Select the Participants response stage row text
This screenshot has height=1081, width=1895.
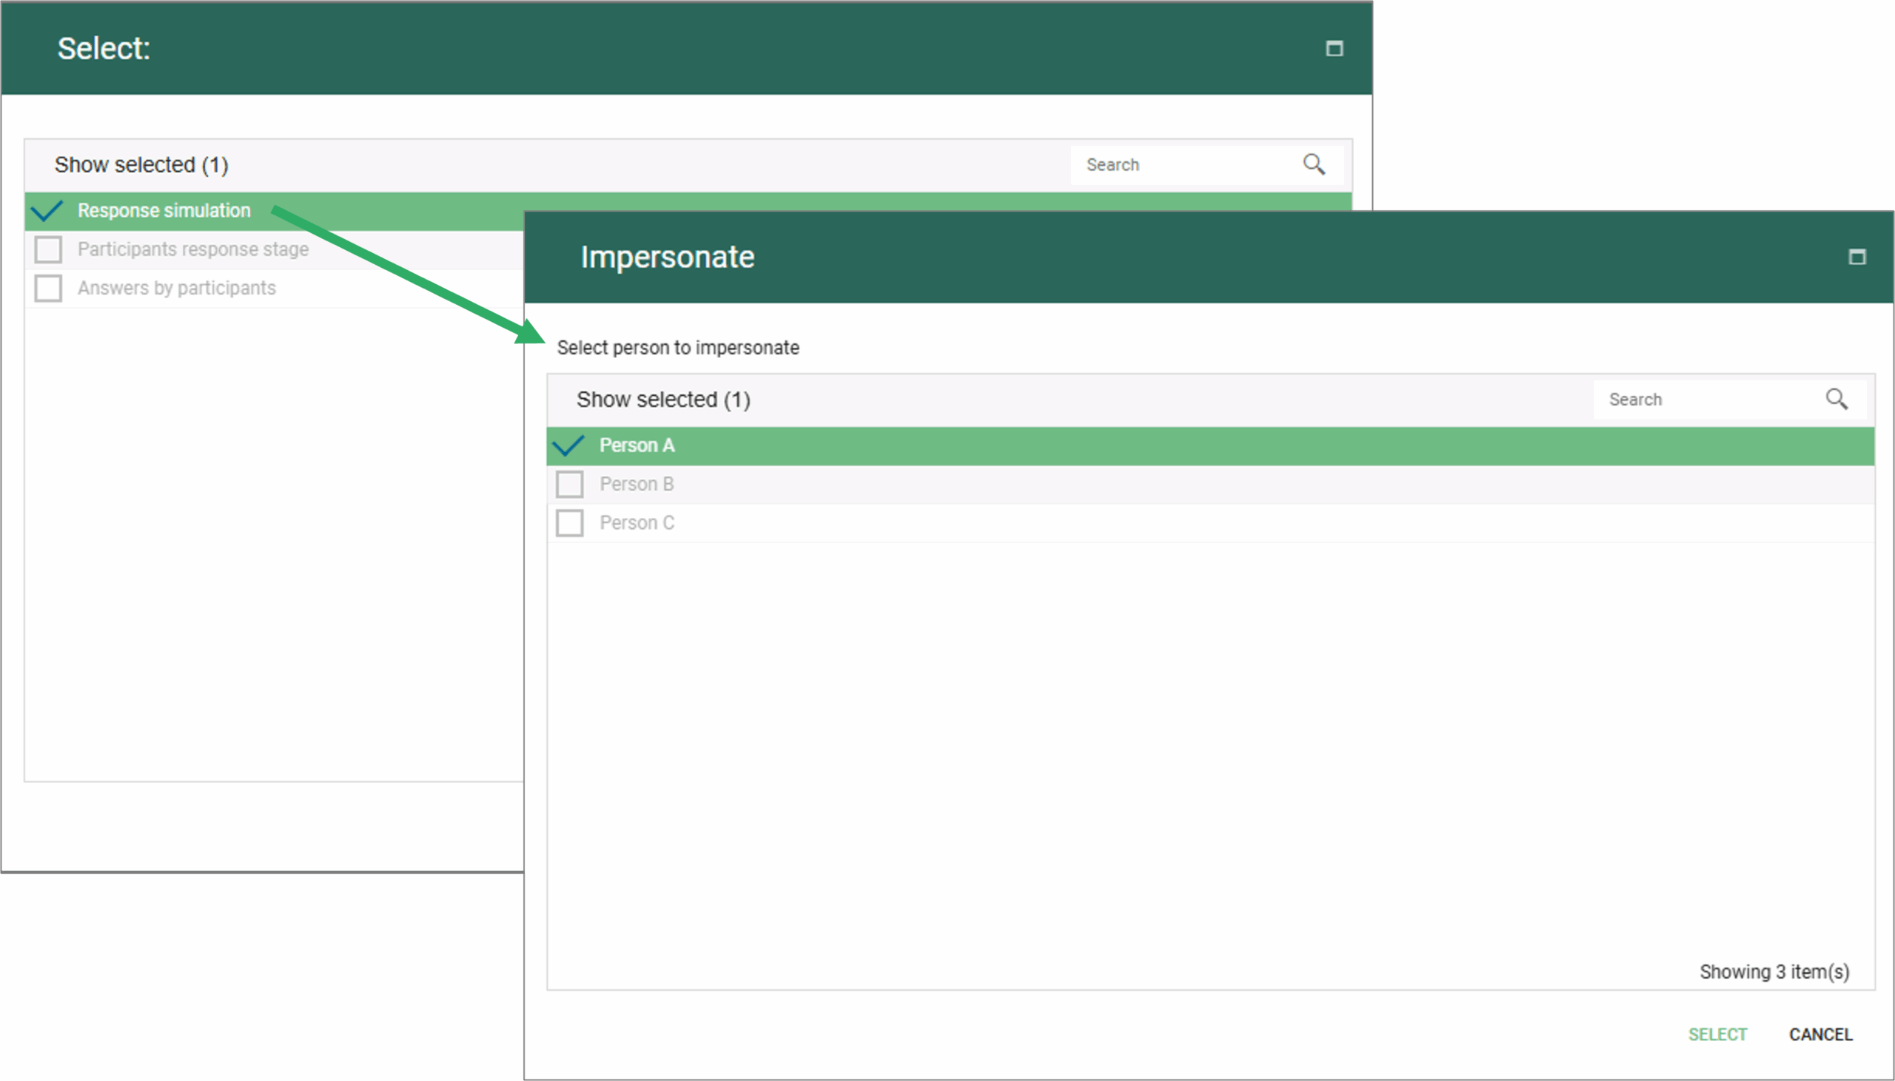click(x=193, y=249)
